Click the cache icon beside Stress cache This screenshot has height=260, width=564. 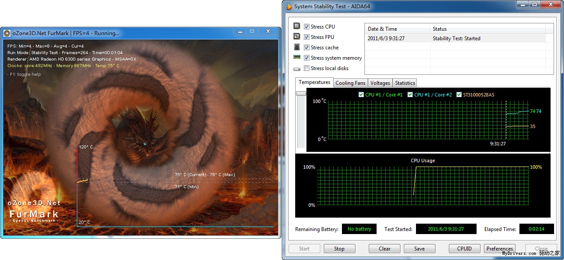coord(297,47)
